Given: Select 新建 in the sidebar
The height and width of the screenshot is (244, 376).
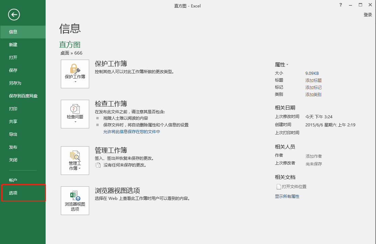Looking at the screenshot, I should click(x=23, y=45).
